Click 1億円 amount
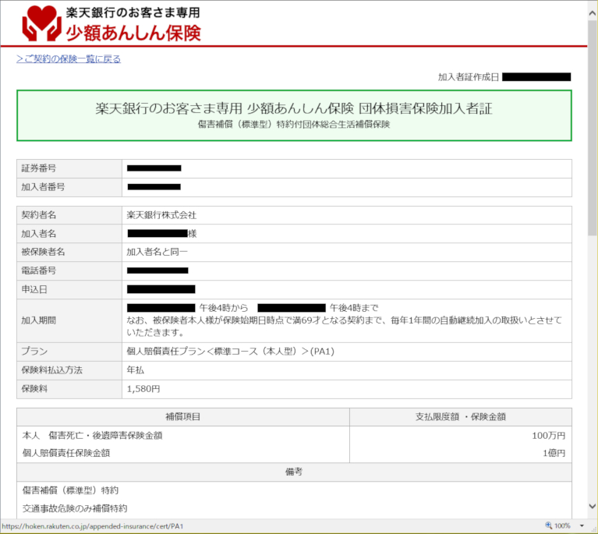The height and width of the screenshot is (534, 598). 554,453
